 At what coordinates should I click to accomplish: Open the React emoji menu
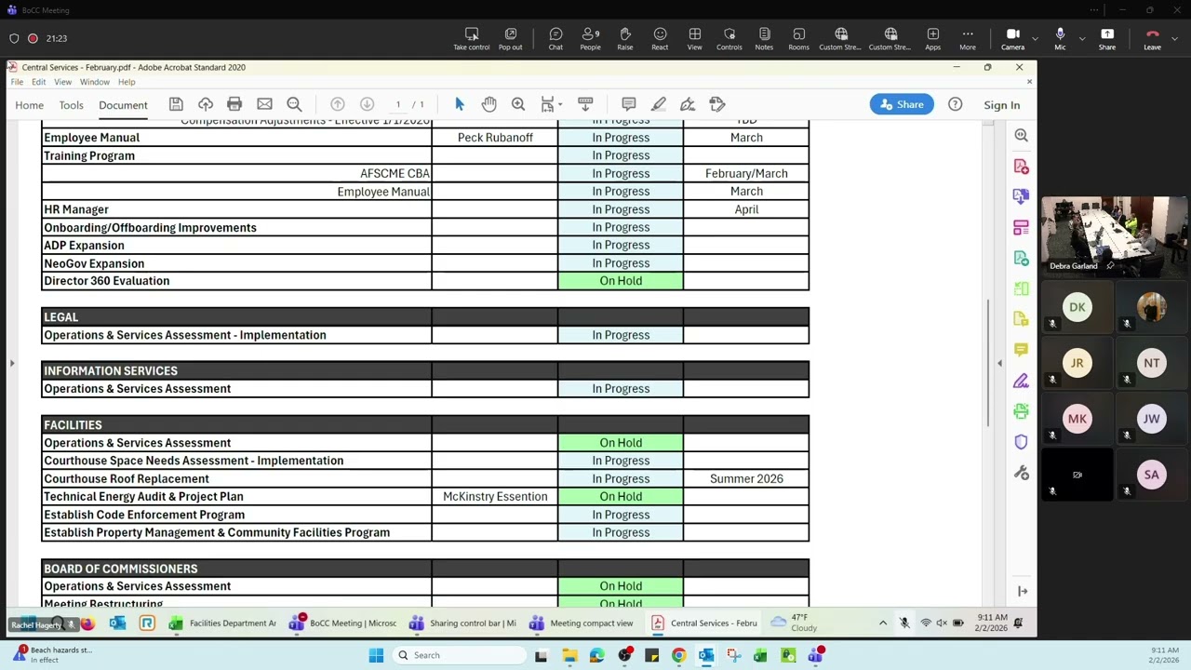pos(660,38)
